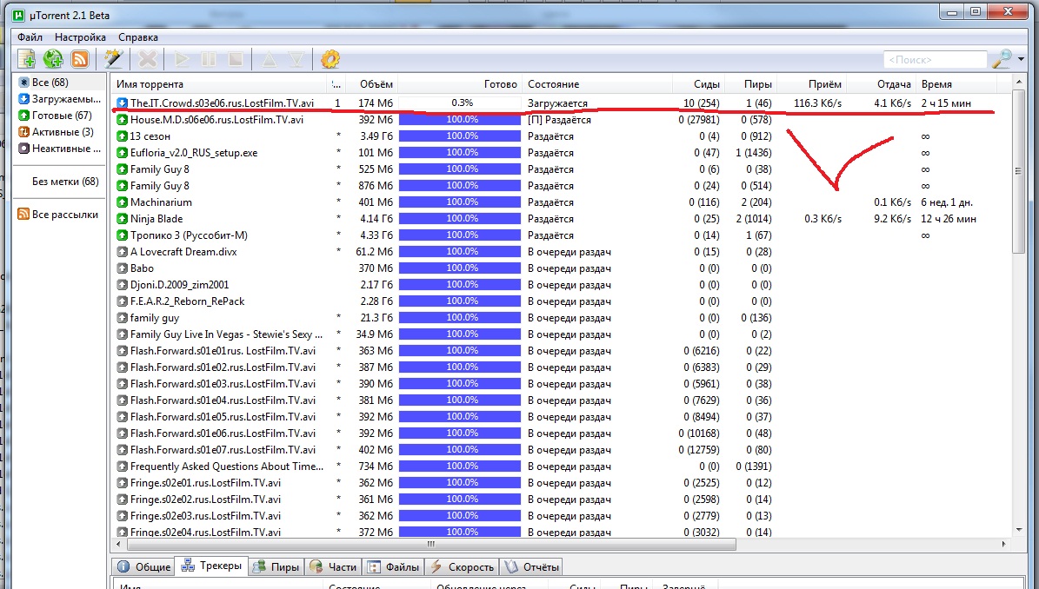The width and height of the screenshot is (1039, 589).
Task: Switch to the Трекеры tab
Action: (x=212, y=566)
